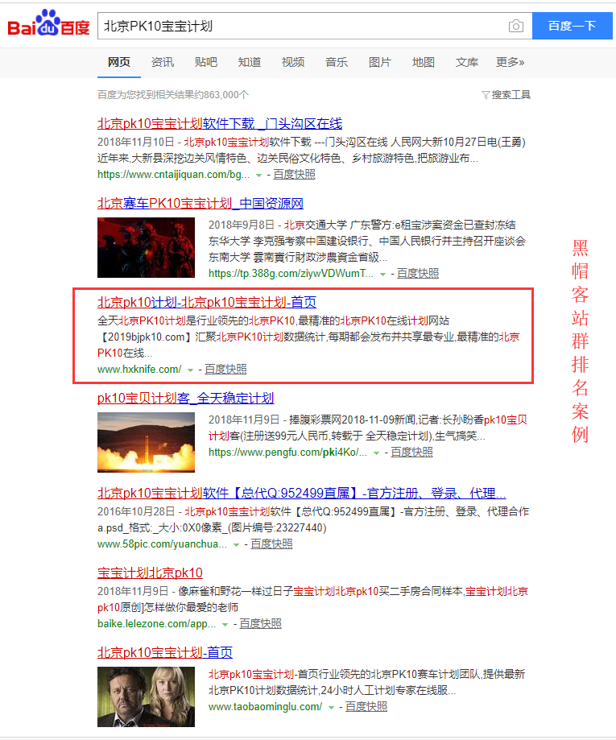
Task: Open 百度快照 for www.hxknife.com result
Action: coord(225,370)
